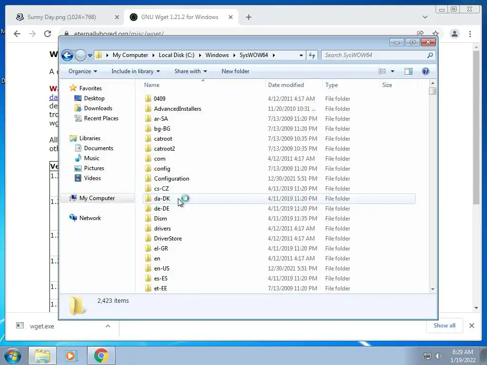Go back in Explorer navigation
The image size is (487, 365).
tap(67, 55)
